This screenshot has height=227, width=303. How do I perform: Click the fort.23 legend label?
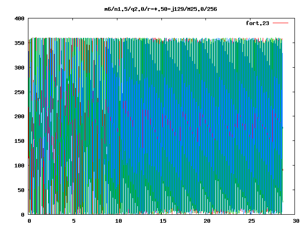[258, 23]
